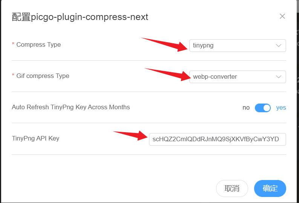Click the chevron arrow in Compress Type field
This screenshot has height=203, width=299.
pyautogui.click(x=279, y=46)
